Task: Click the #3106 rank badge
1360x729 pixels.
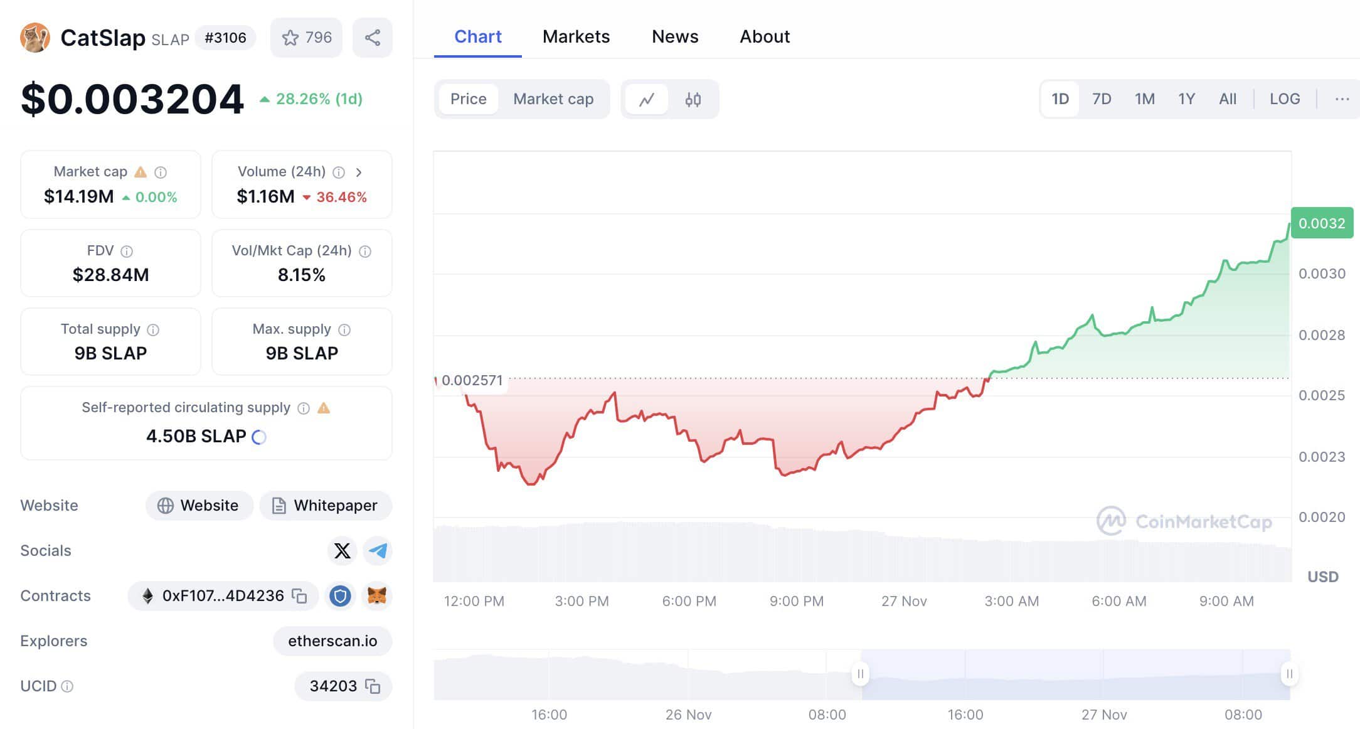Action: pyautogui.click(x=225, y=38)
